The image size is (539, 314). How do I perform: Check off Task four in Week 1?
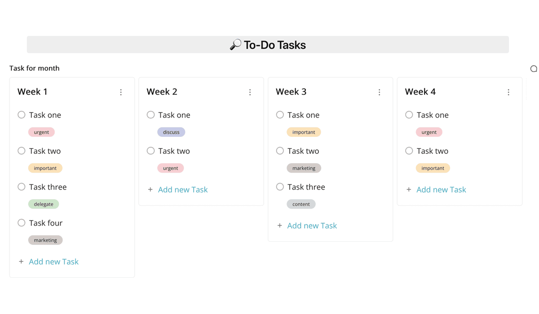pyautogui.click(x=22, y=223)
